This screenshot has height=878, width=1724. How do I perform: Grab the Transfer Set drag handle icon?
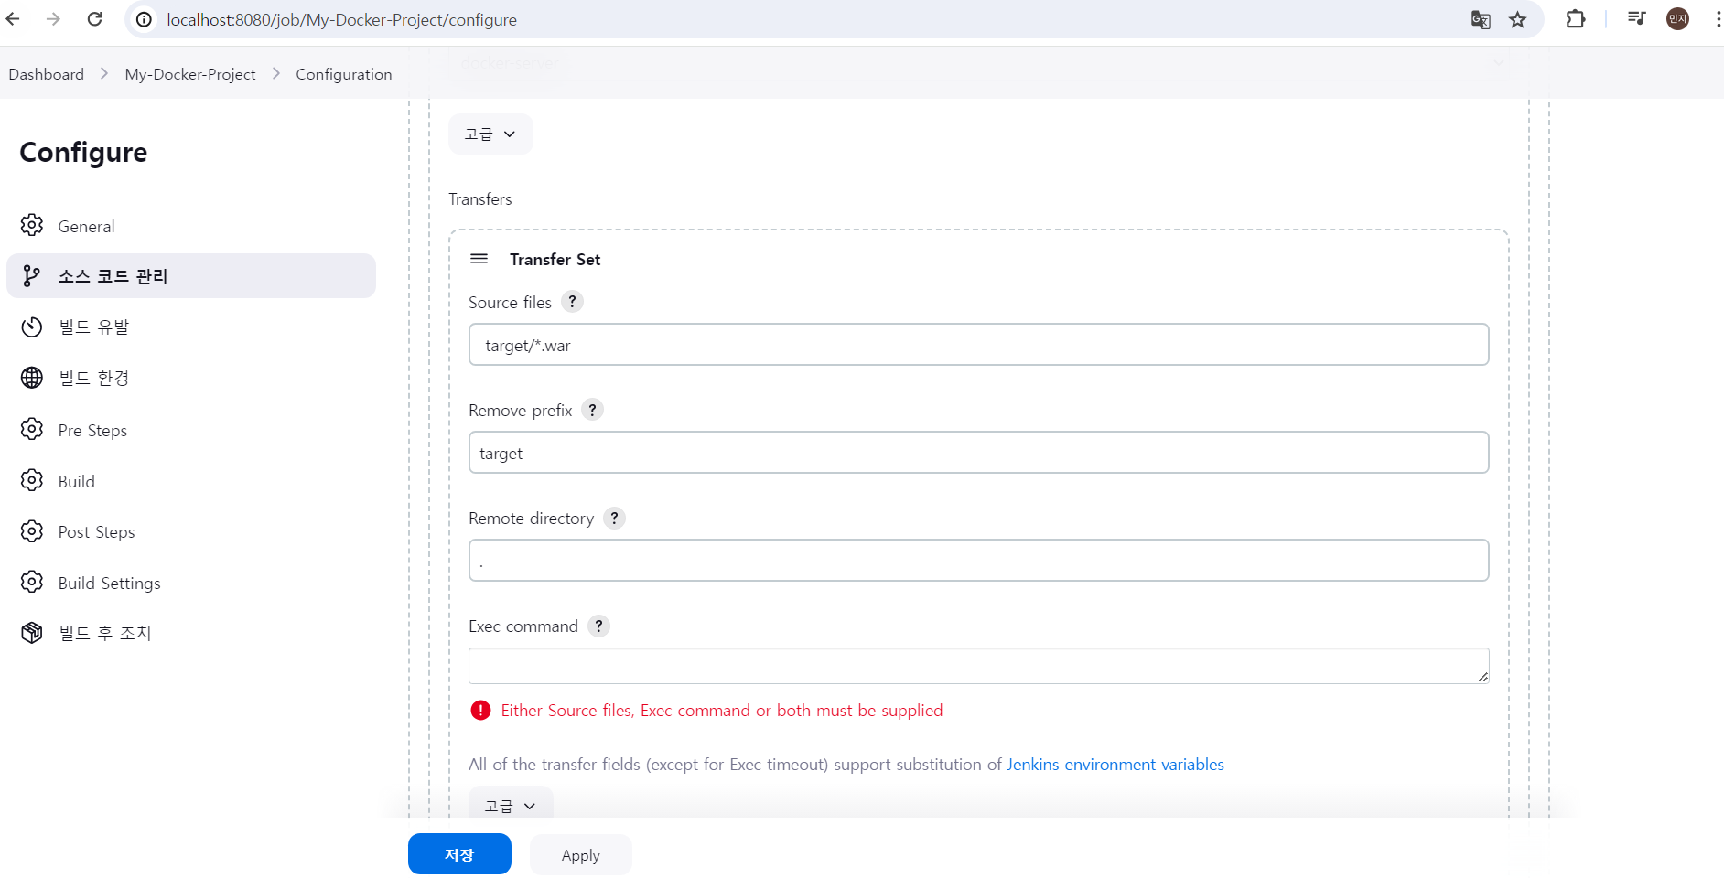click(479, 259)
